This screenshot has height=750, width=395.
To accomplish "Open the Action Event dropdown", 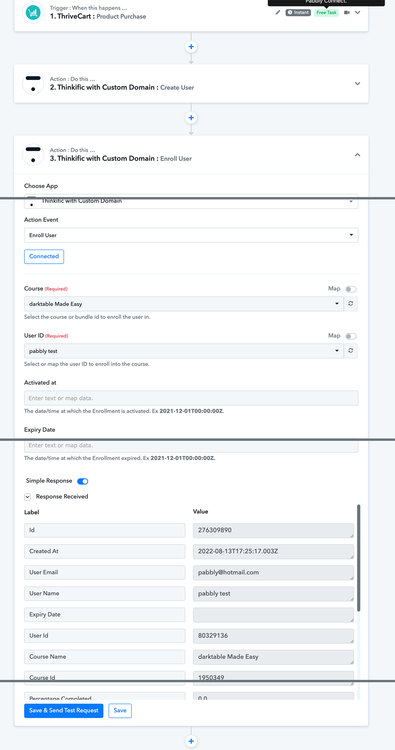I will point(191,235).
